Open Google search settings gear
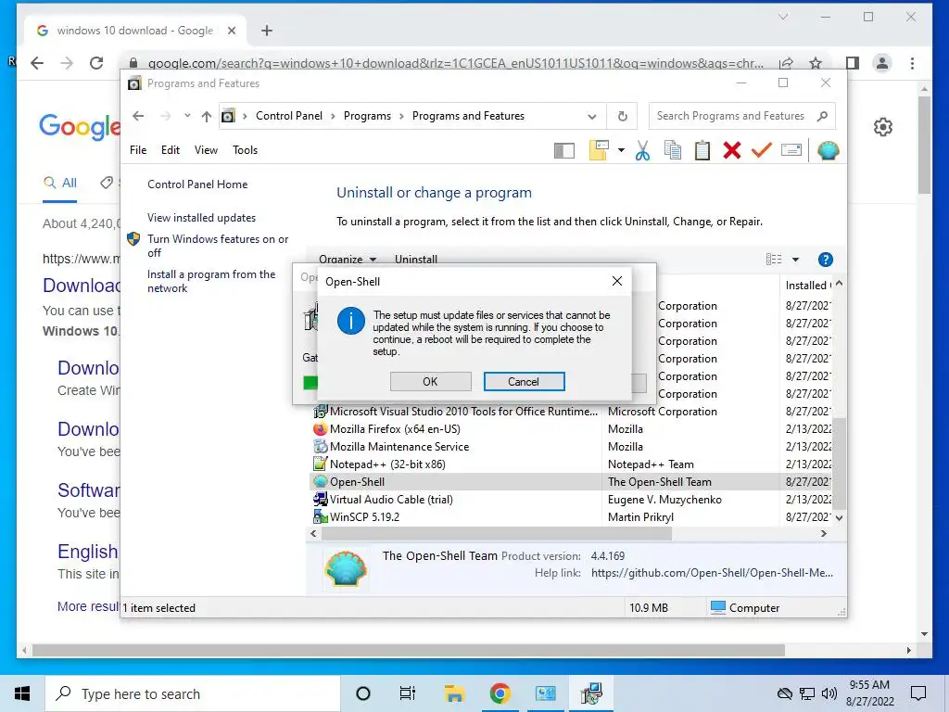949x712 pixels. coord(883,127)
